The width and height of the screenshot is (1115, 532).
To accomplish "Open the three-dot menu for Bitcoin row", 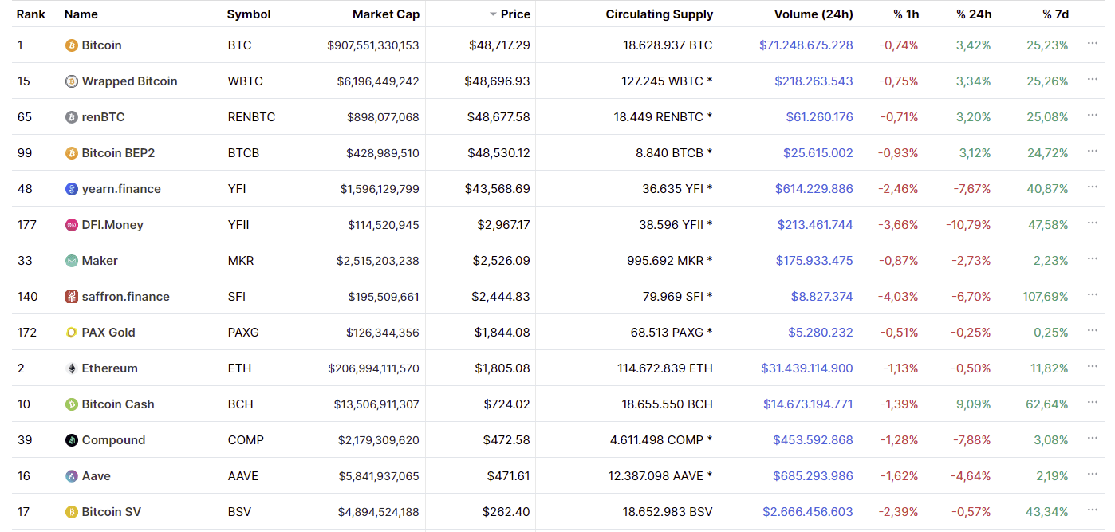I will pos(1093,44).
